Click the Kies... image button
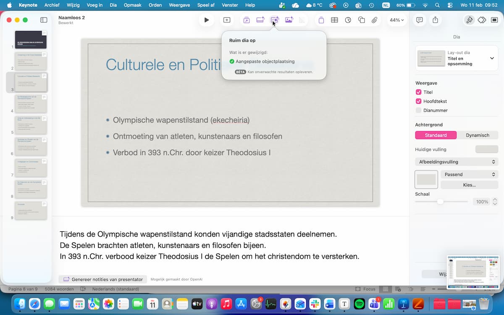 click(x=469, y=185)
